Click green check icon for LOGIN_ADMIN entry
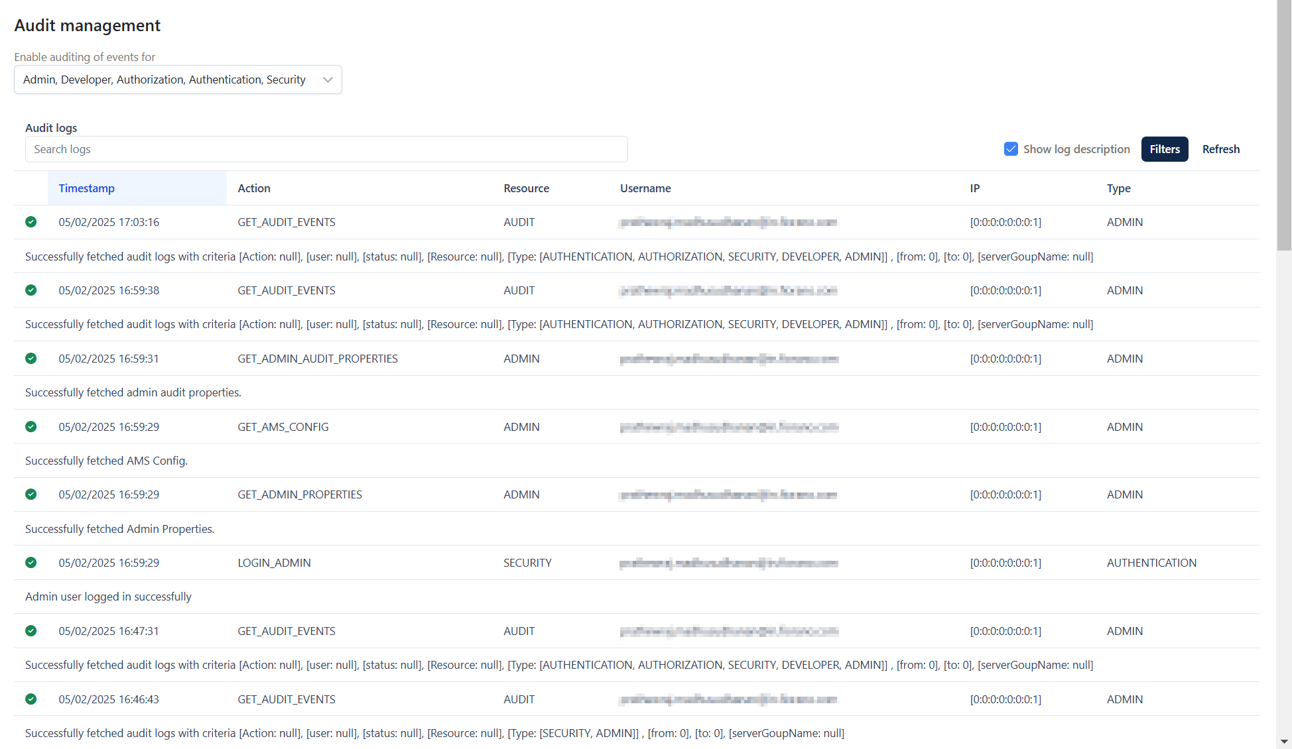This screenshot has width=1292, height=749. (x=31, y=563)
